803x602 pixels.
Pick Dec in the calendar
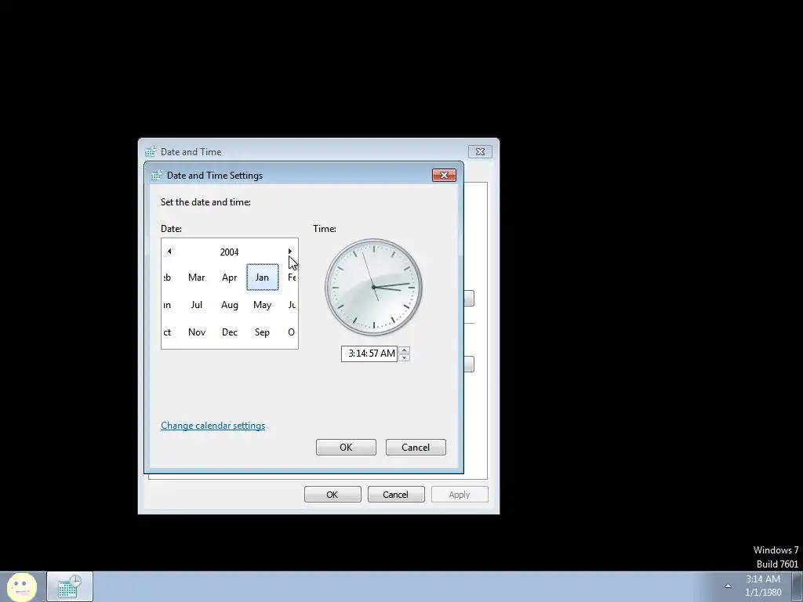click(x=230, y=332)
